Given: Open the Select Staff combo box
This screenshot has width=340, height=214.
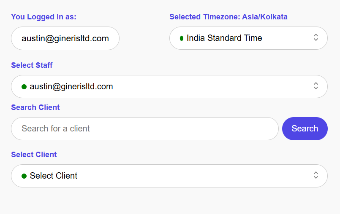Looking at the screenshot, I should [x=169, y=86].
